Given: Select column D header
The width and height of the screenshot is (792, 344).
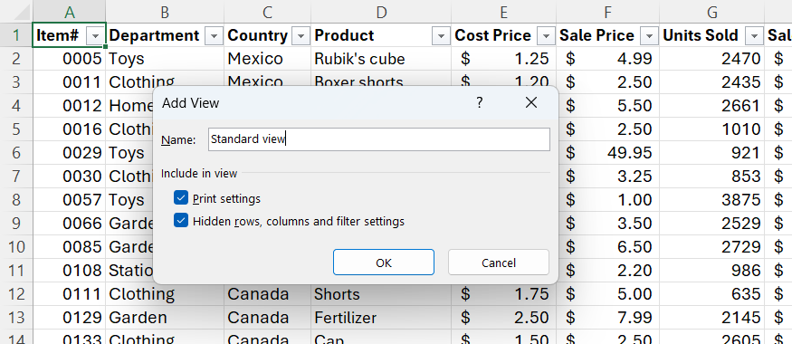Looking at the screenshot, I should [x=381, y=12].
